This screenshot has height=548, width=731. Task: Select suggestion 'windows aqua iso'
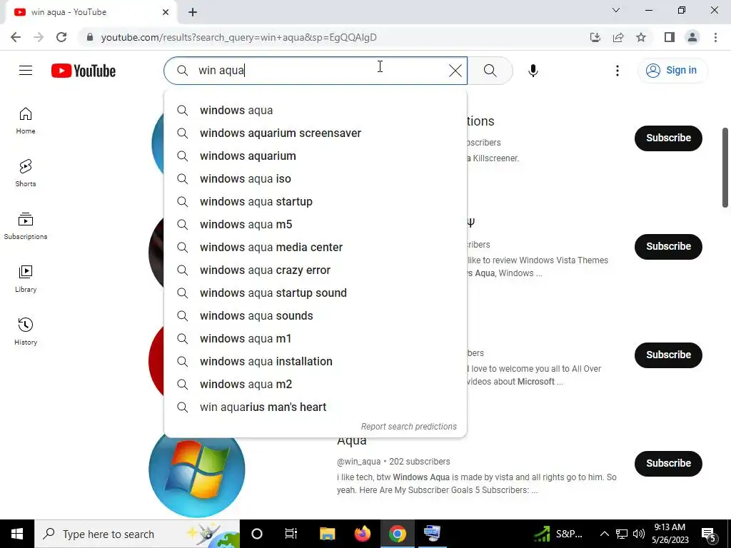(316, 179)
